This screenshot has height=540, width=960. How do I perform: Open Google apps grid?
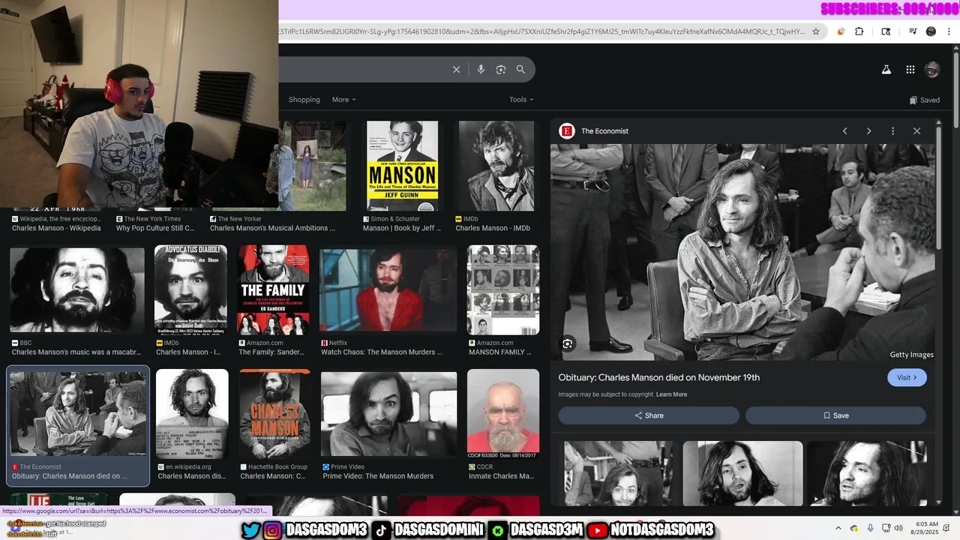(910, 70)
